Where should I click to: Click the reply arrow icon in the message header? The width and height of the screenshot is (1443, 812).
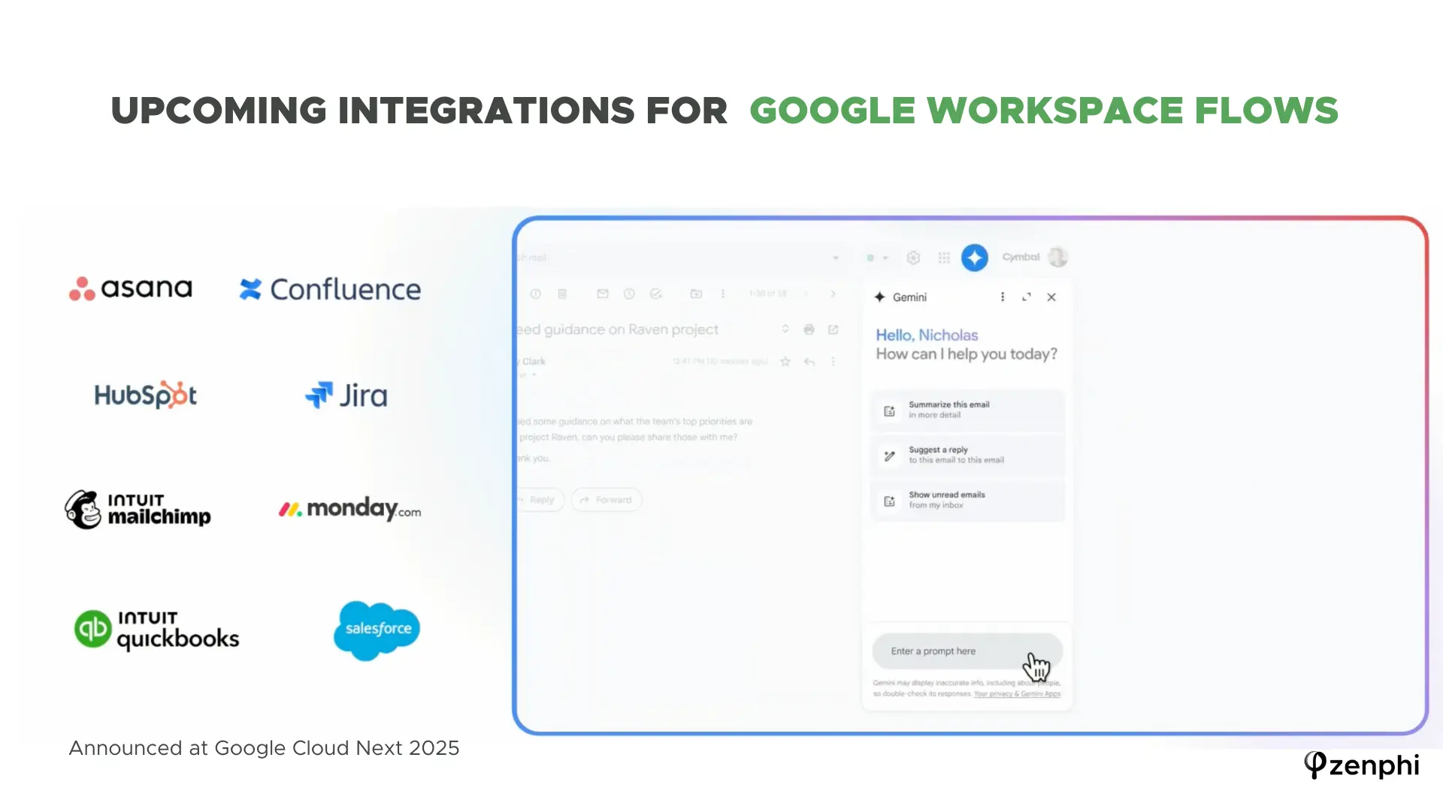click(x=809, y=362)
